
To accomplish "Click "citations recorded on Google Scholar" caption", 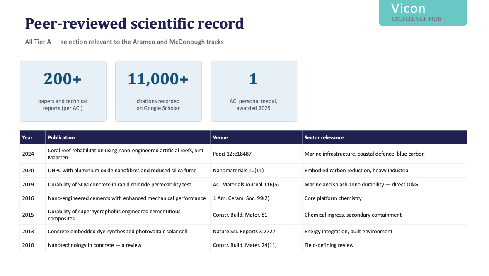I will [158, 105].
